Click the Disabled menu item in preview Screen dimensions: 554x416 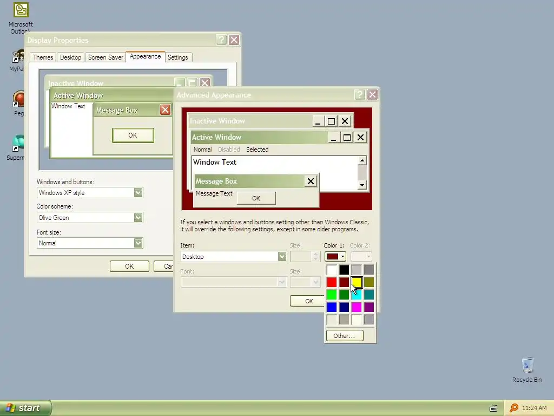pyautogui.click(x=229, y=149)
